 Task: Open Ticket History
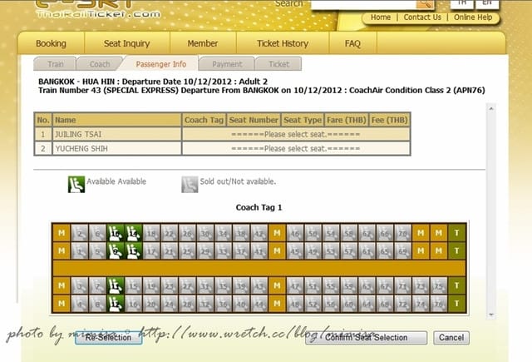[283, 43]
